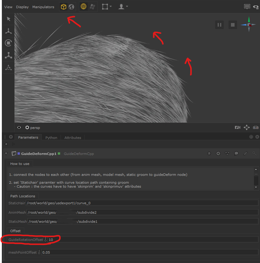Open the persp camera picker
The width and height of the screenshot is (260, 263).
pyautogui.click(x=33, y=128)
